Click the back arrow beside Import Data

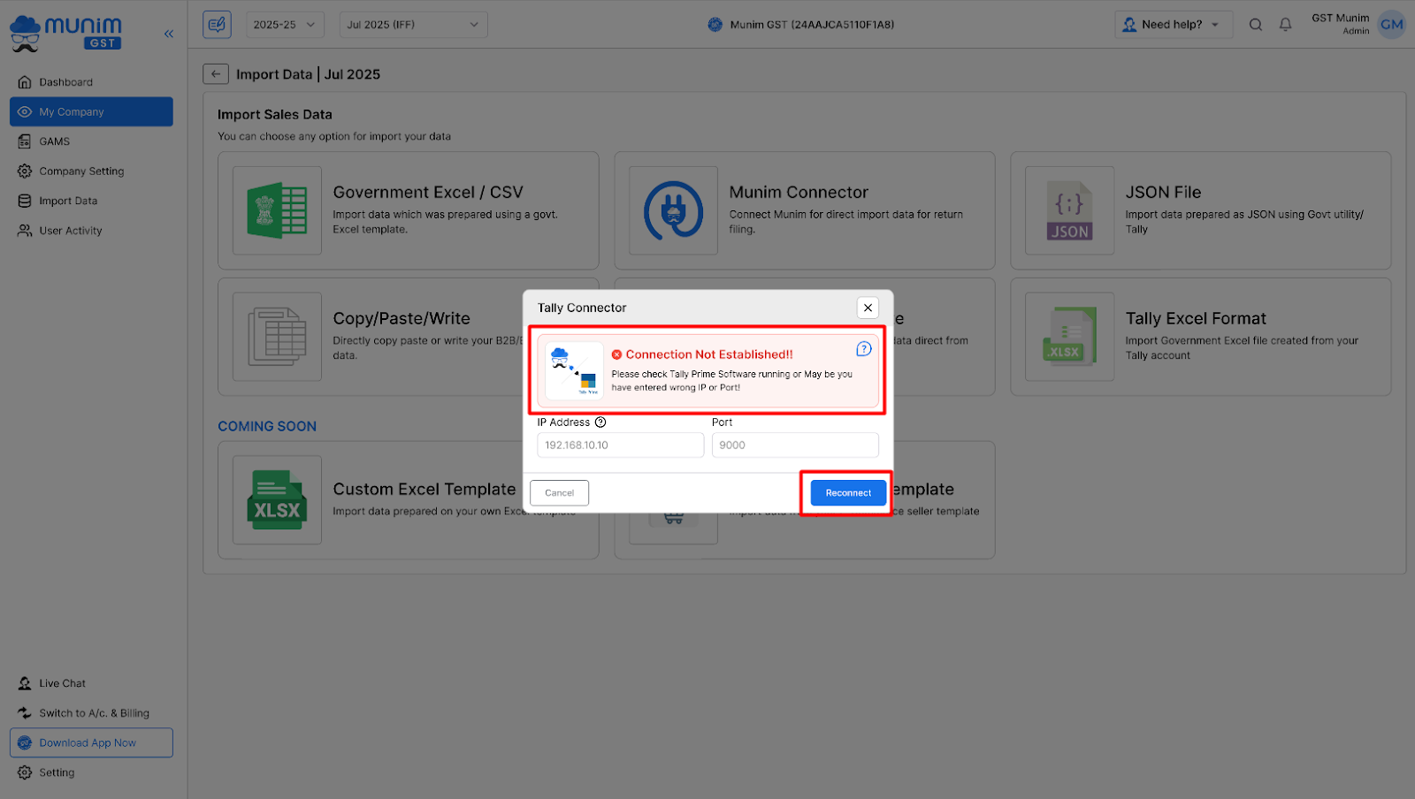[216, 74]
